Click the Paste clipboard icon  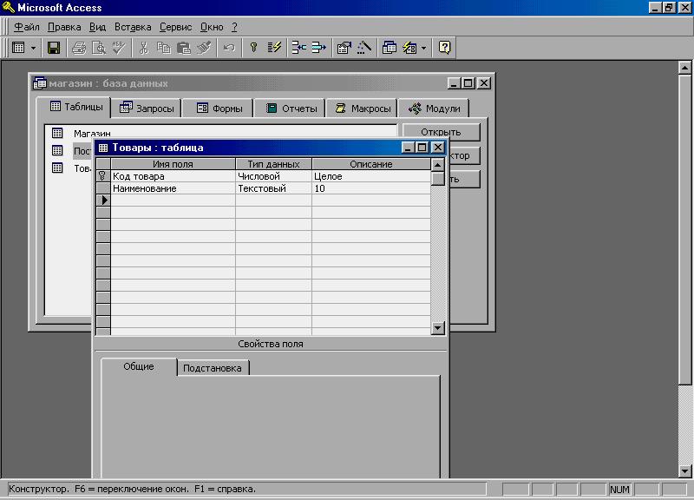click(x=184, y=48)
